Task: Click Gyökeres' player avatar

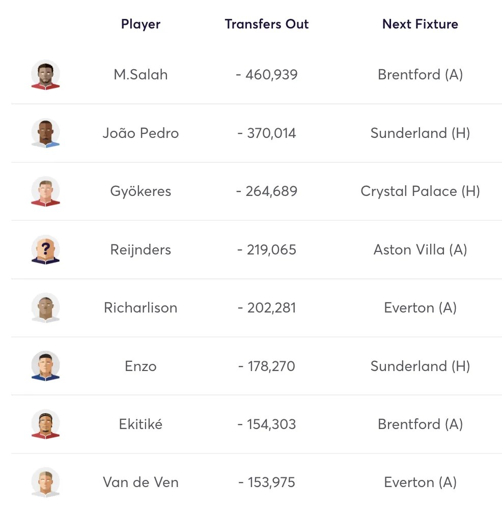Action: (x=45, y=191)
